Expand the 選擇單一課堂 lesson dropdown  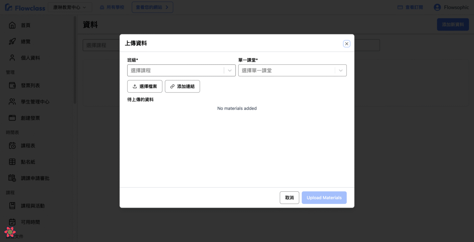(341, 70)
